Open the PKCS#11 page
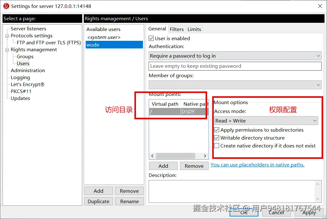This screenshot has height=219, width=327. tap(21, 91)
